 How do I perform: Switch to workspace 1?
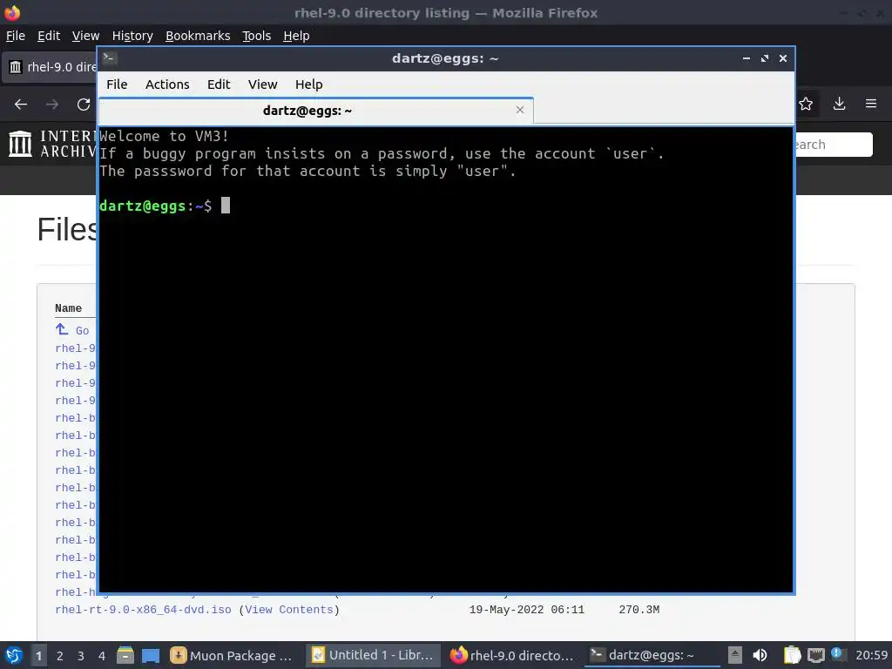pos(38,656)
